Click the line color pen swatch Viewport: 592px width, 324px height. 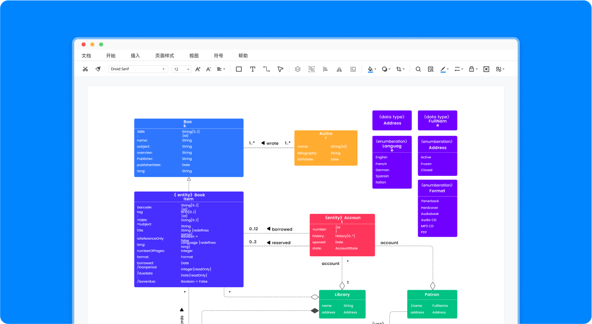pos(443,69)
